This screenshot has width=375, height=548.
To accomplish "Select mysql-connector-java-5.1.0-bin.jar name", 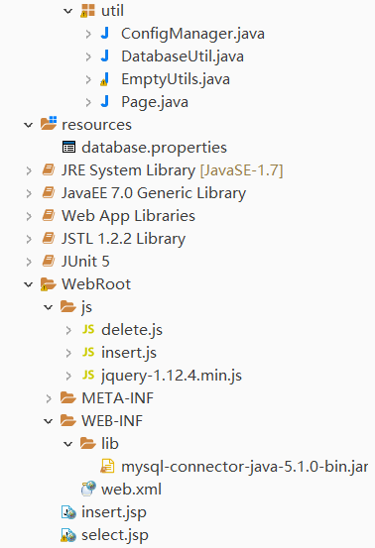I will coord(244,467).
